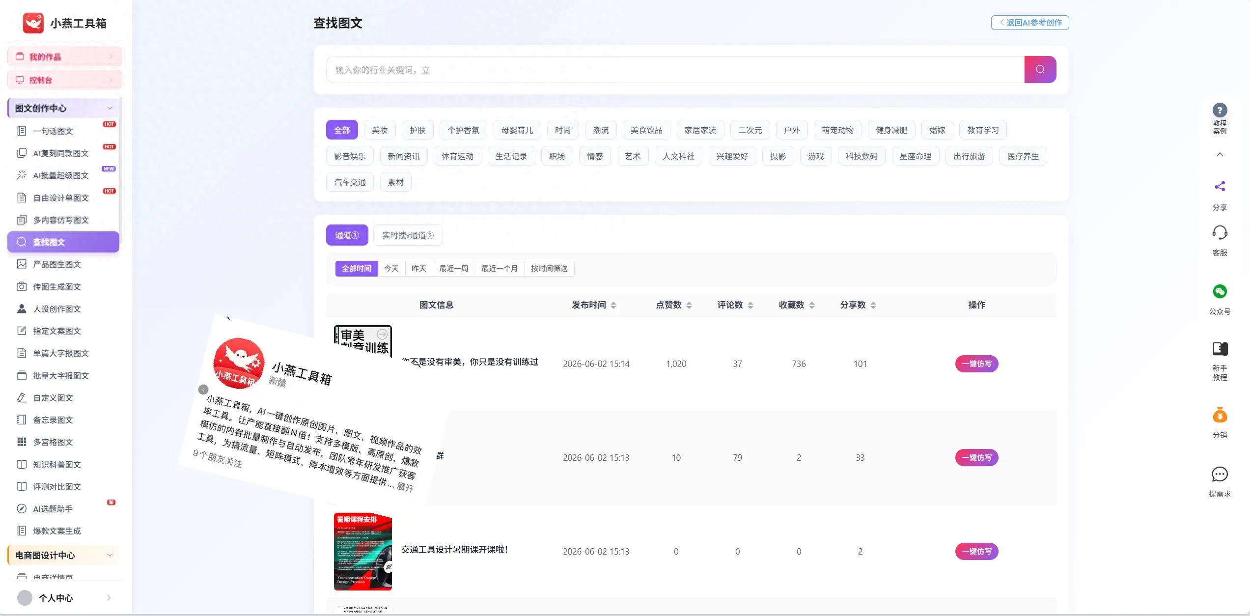Image resolution: width=1250 pixels, height=616 pixels.
Task: Expand 控制台 menu arrow
Action: [x=111, y=80]
